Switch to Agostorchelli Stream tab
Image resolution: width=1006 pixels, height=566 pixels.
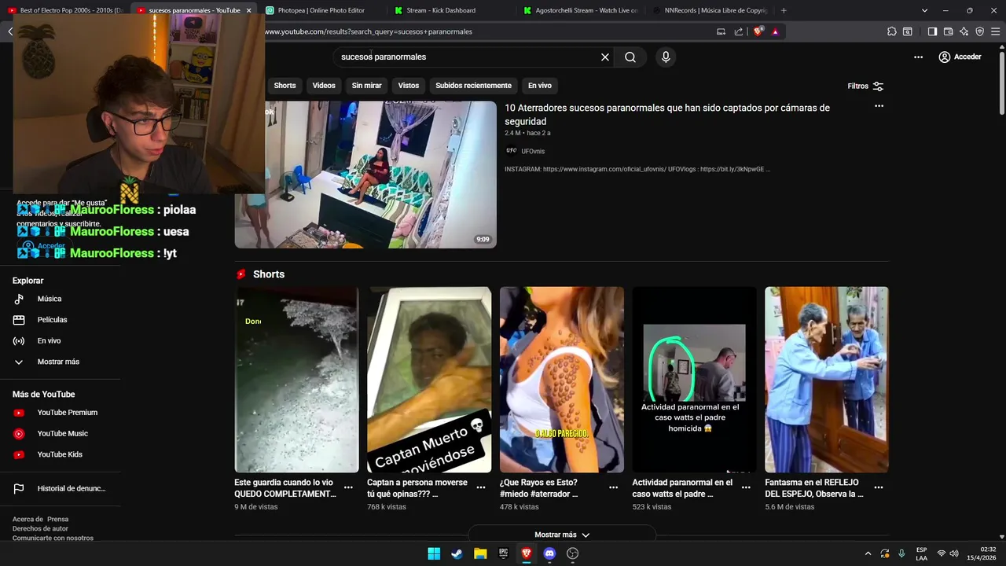580,10
